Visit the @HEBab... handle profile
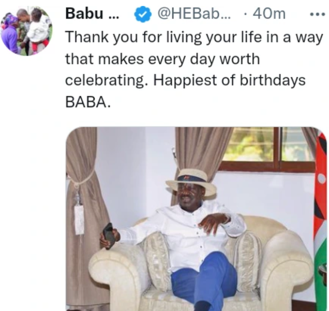Viewport: 329px width, 311px height. pos(194,14)
